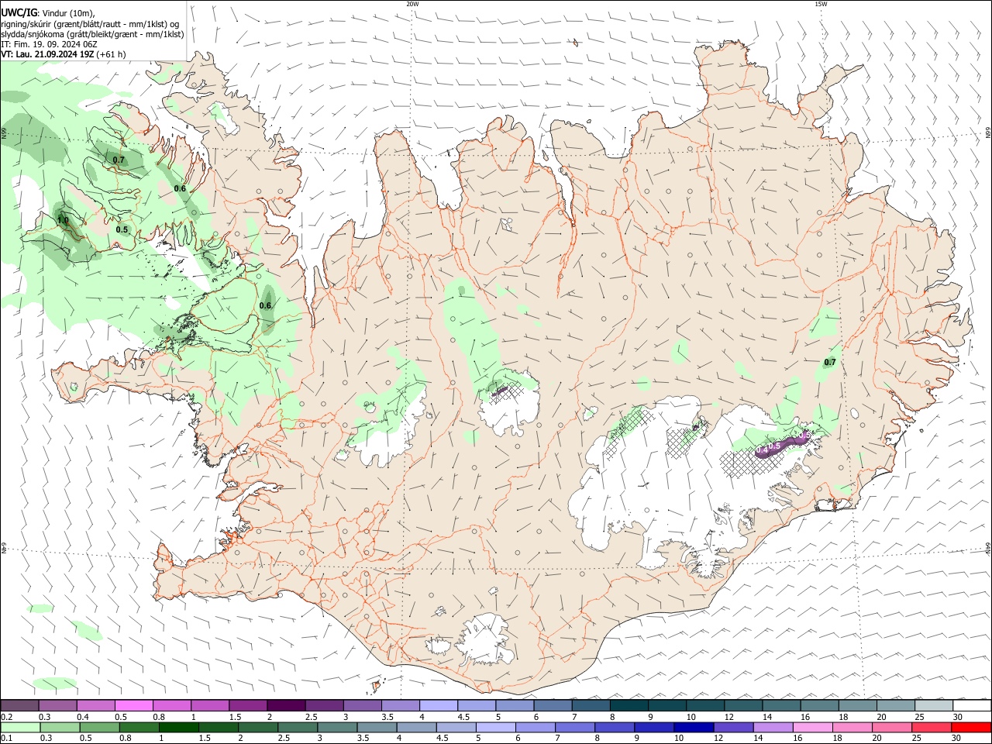The width and height of the screenshot is (992, 744).
Task: Select the darkest green swatch labeled 1 in the bottom legend
Action: (x=178, y=727)
